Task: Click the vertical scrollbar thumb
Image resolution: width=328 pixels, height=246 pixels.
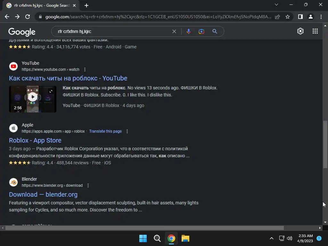Action: tap(325, 144)
